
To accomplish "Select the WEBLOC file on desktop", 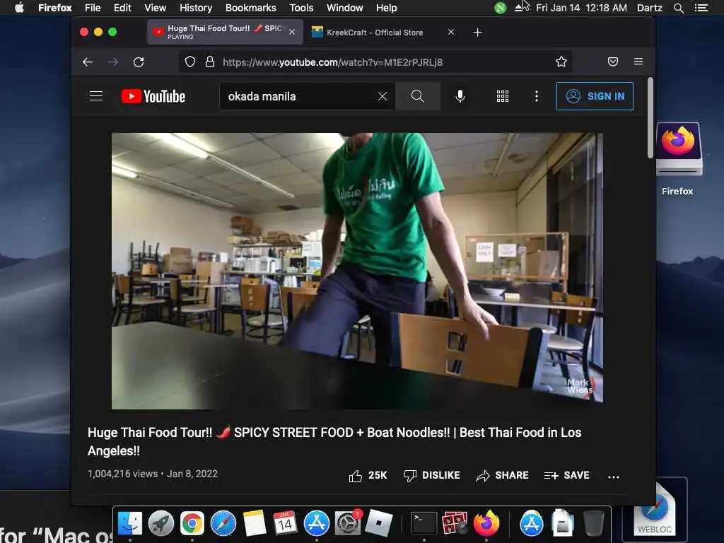I will click(x=654, y=510).
